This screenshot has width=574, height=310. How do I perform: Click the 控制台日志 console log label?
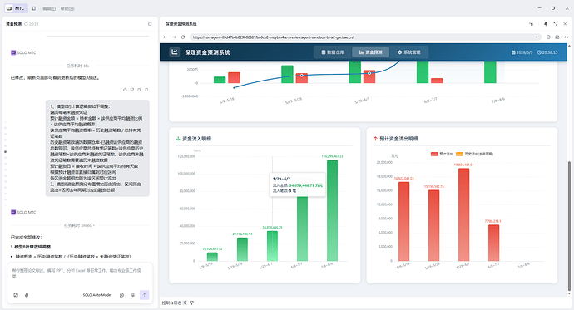click(171, 303)
